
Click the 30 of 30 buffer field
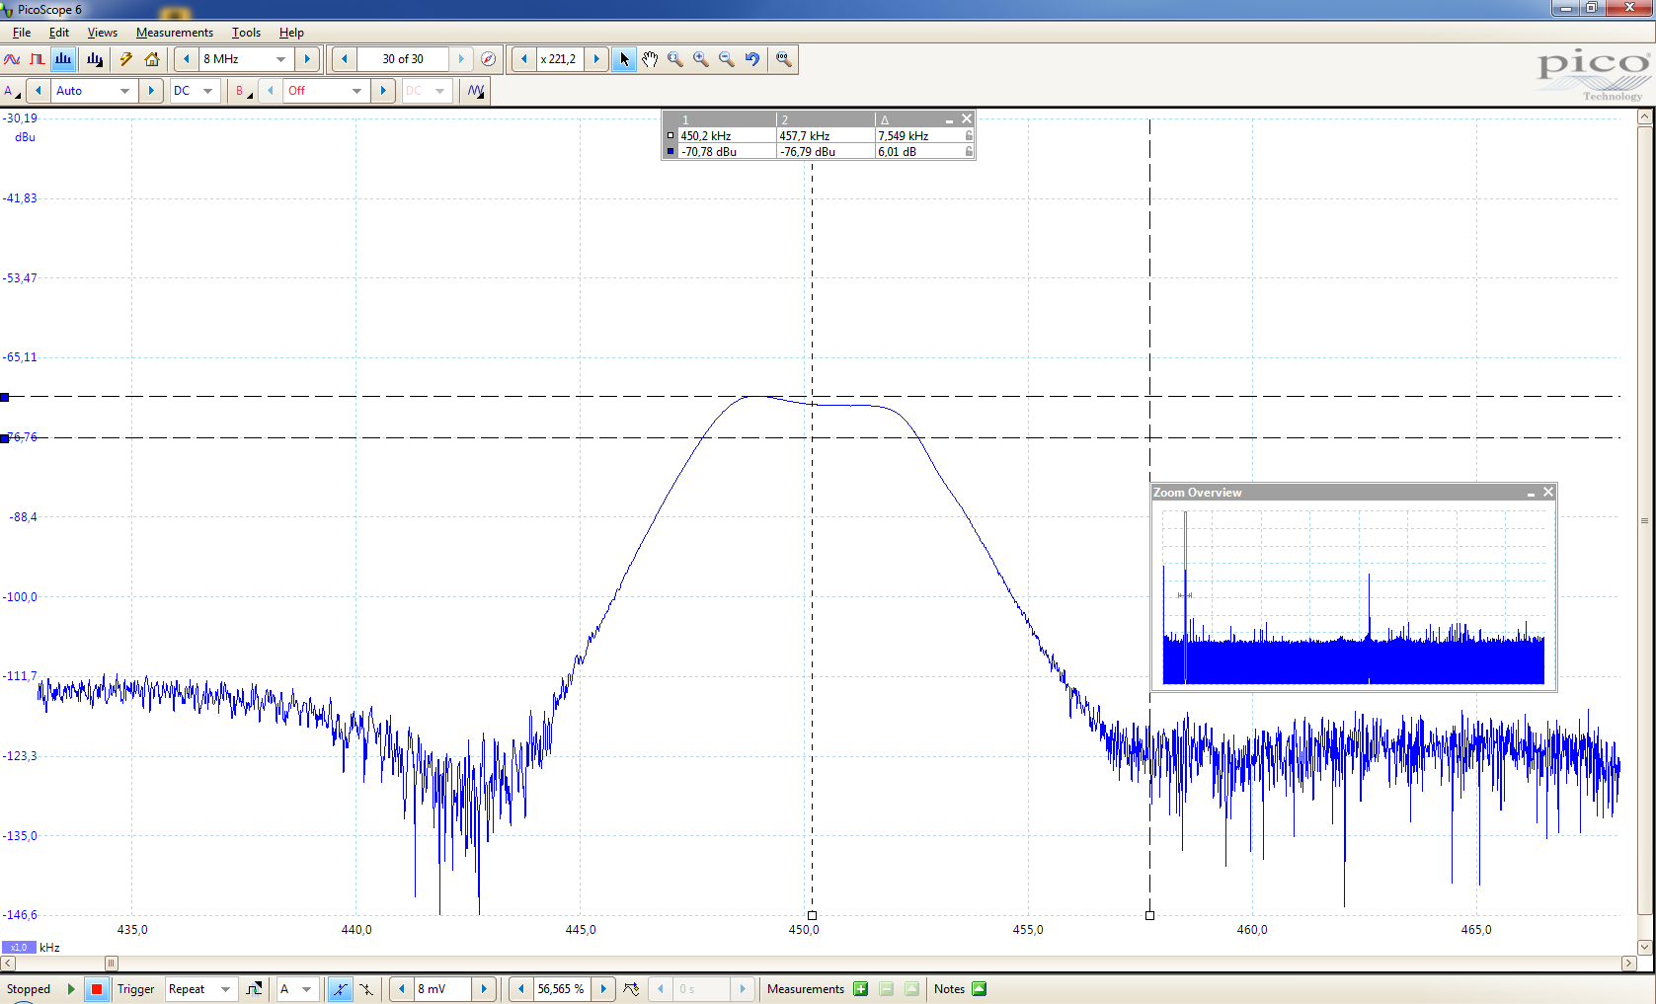[x=403, y=59]
